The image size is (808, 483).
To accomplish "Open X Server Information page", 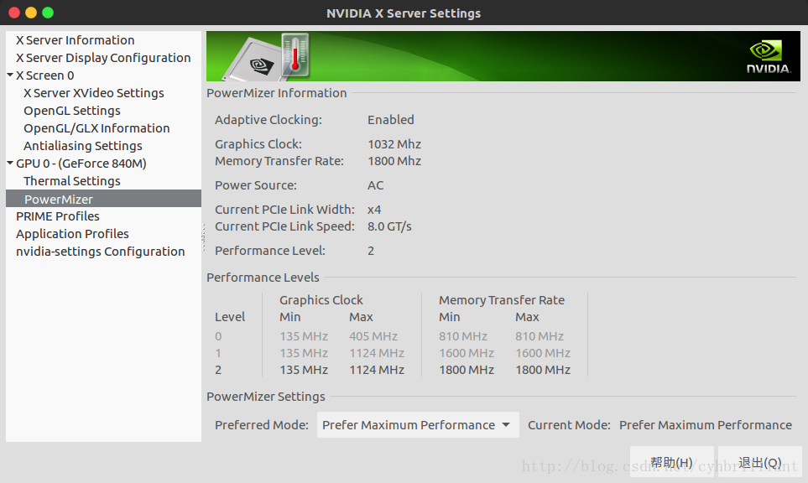I will pos(76,40).
